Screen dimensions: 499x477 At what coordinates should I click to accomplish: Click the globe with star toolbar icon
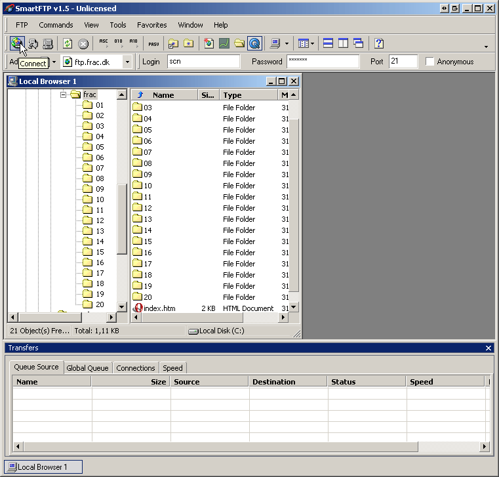coord(209,43)
